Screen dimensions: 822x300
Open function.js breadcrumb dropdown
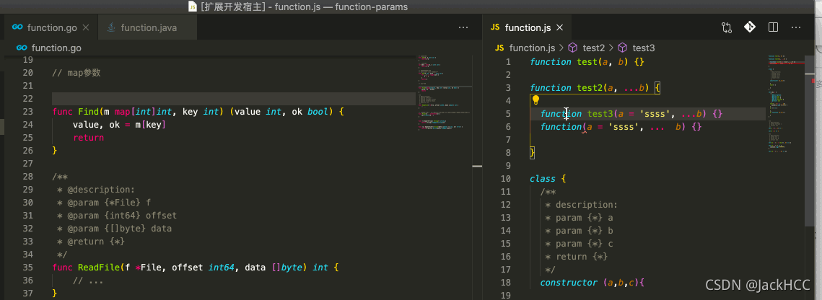pos(532,48)
